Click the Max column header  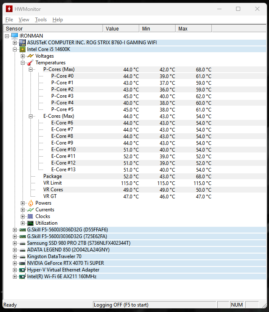(194, 28)
